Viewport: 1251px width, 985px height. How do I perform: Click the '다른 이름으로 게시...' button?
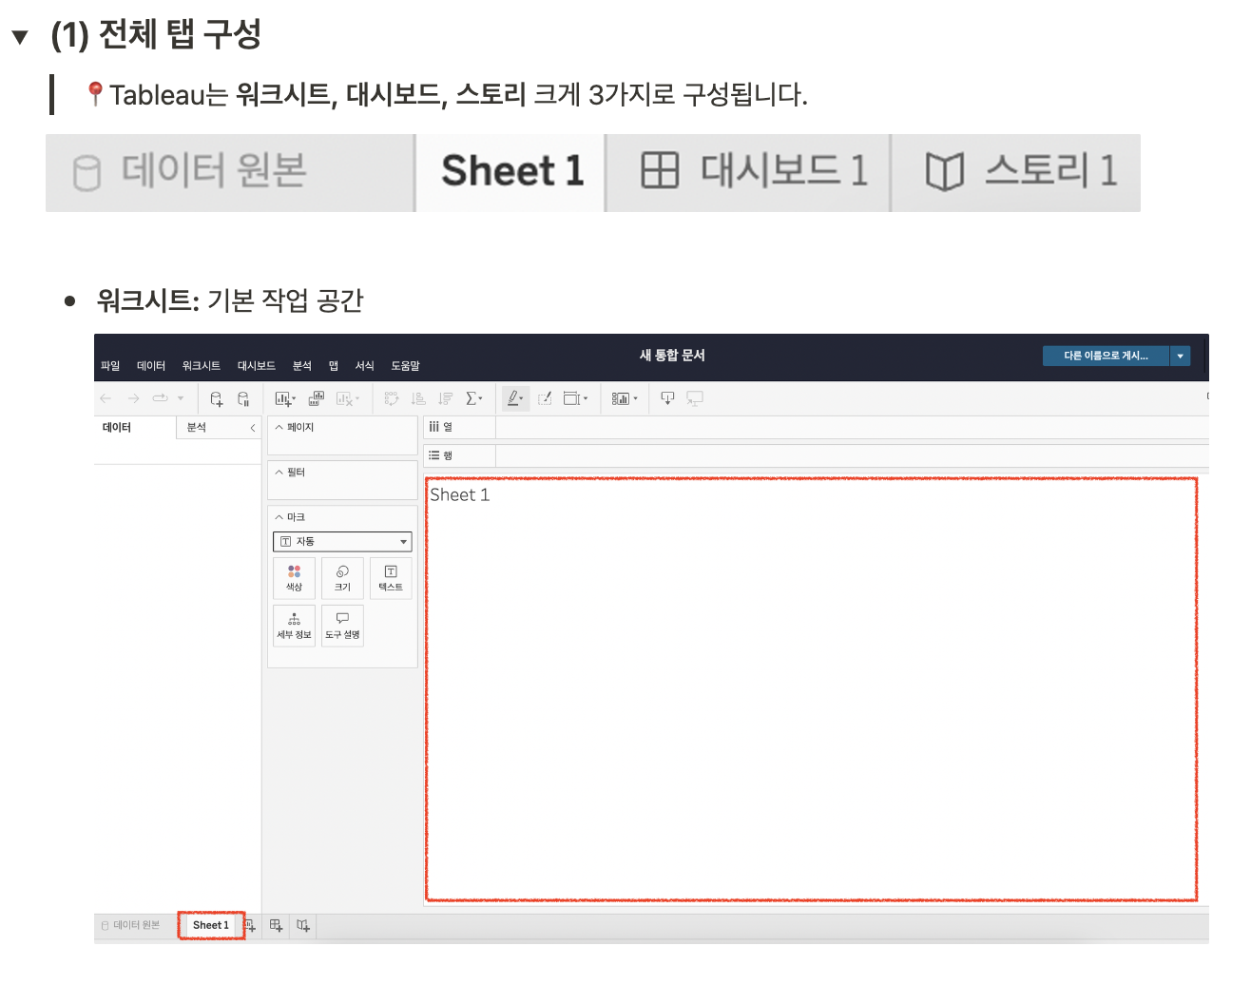(1106, 356)
